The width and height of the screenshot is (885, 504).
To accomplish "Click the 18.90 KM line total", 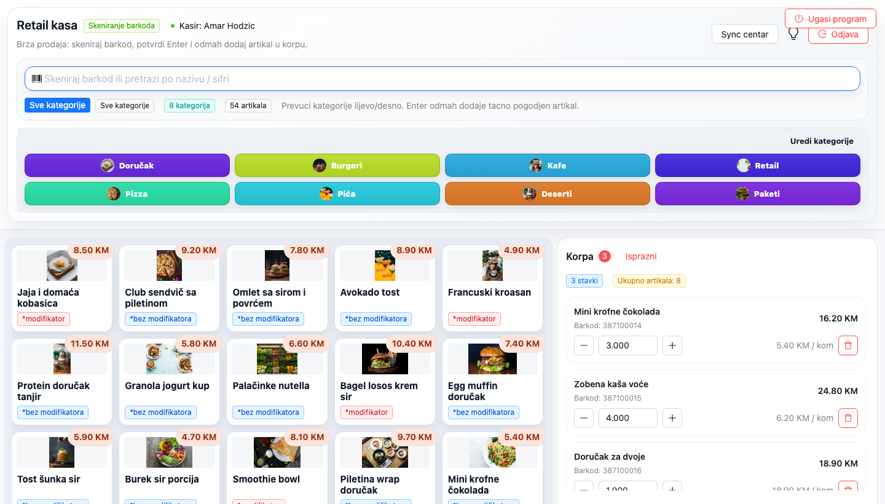I will pyautogui.click(x=838, y=463).
